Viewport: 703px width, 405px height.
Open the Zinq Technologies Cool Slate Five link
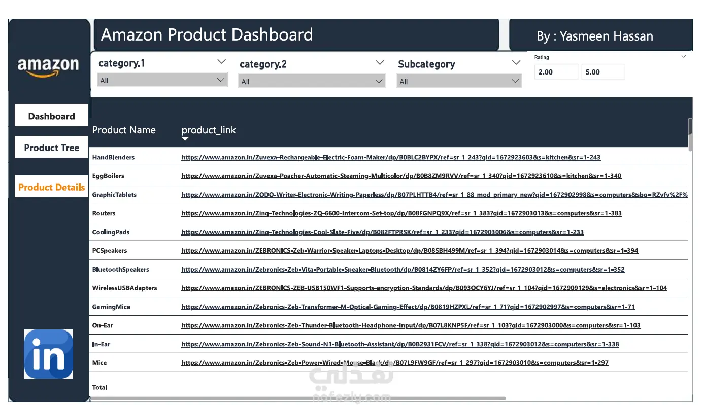pyautogui.click(x=383, y=232)
